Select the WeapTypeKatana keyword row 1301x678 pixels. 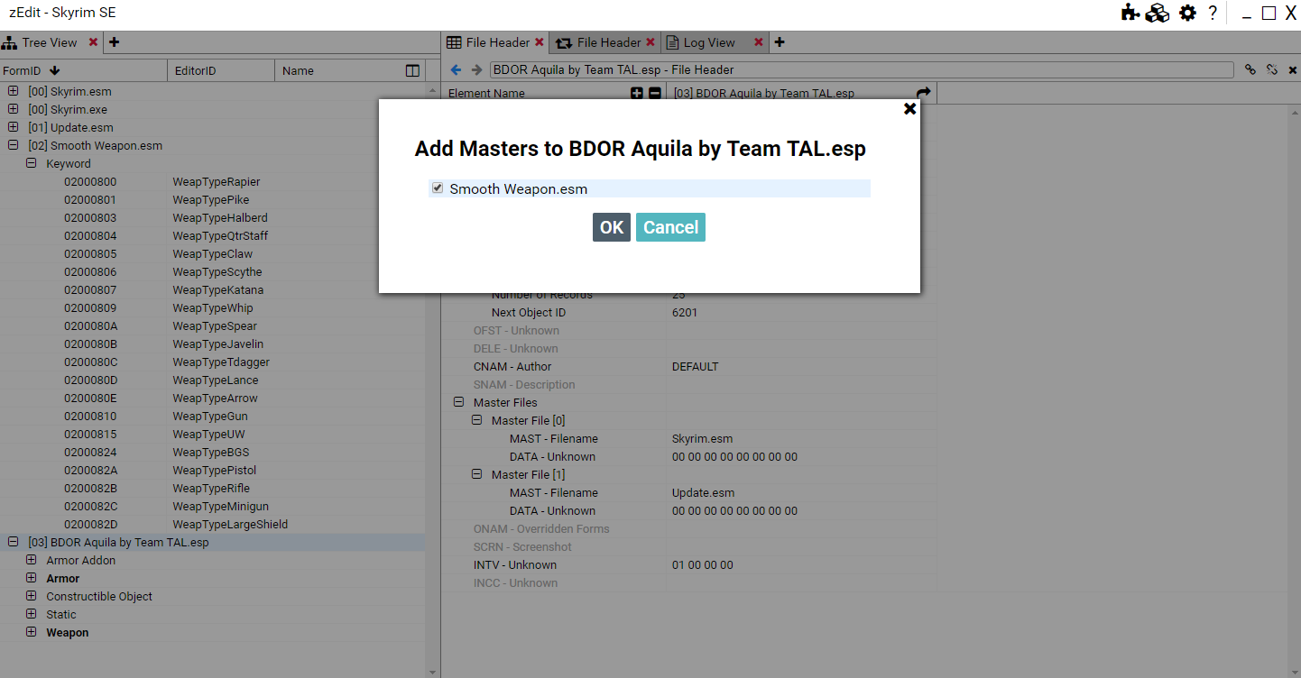212,289
